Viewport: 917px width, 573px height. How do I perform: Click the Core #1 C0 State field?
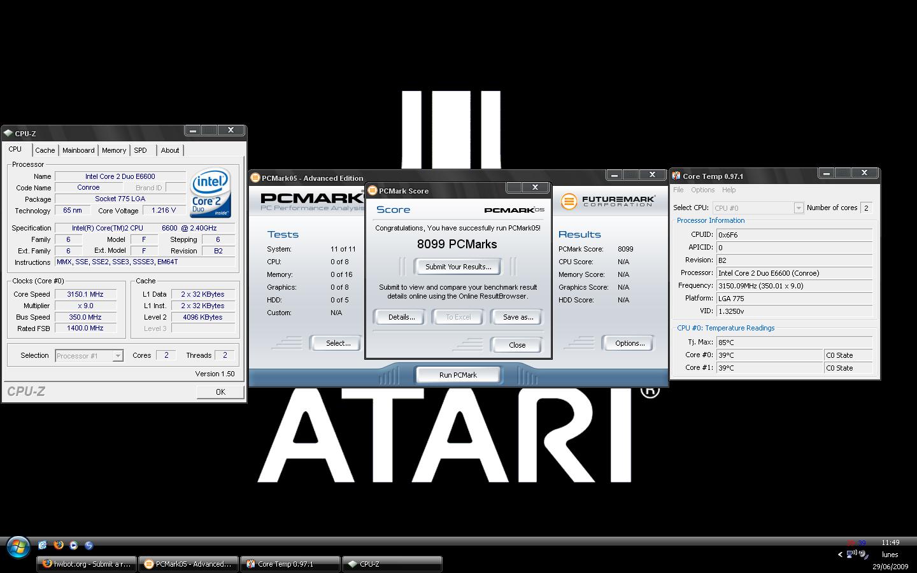tap(848, 368)
